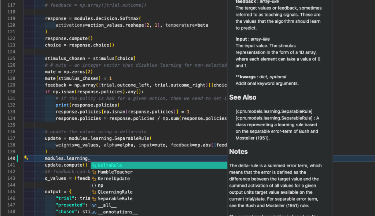The image size is (375, 216).
Task: Click the module braces icon beside np
Action: point(94,185)
